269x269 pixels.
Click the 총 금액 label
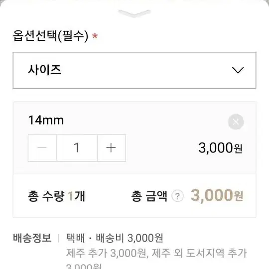click(149, 196)
